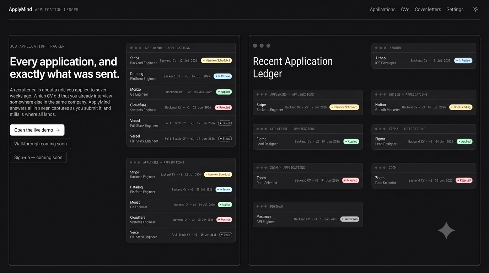This screenshot has height=273, width=489.
Task: Click the Open the live demo button
Action: [x=37, y=130]
